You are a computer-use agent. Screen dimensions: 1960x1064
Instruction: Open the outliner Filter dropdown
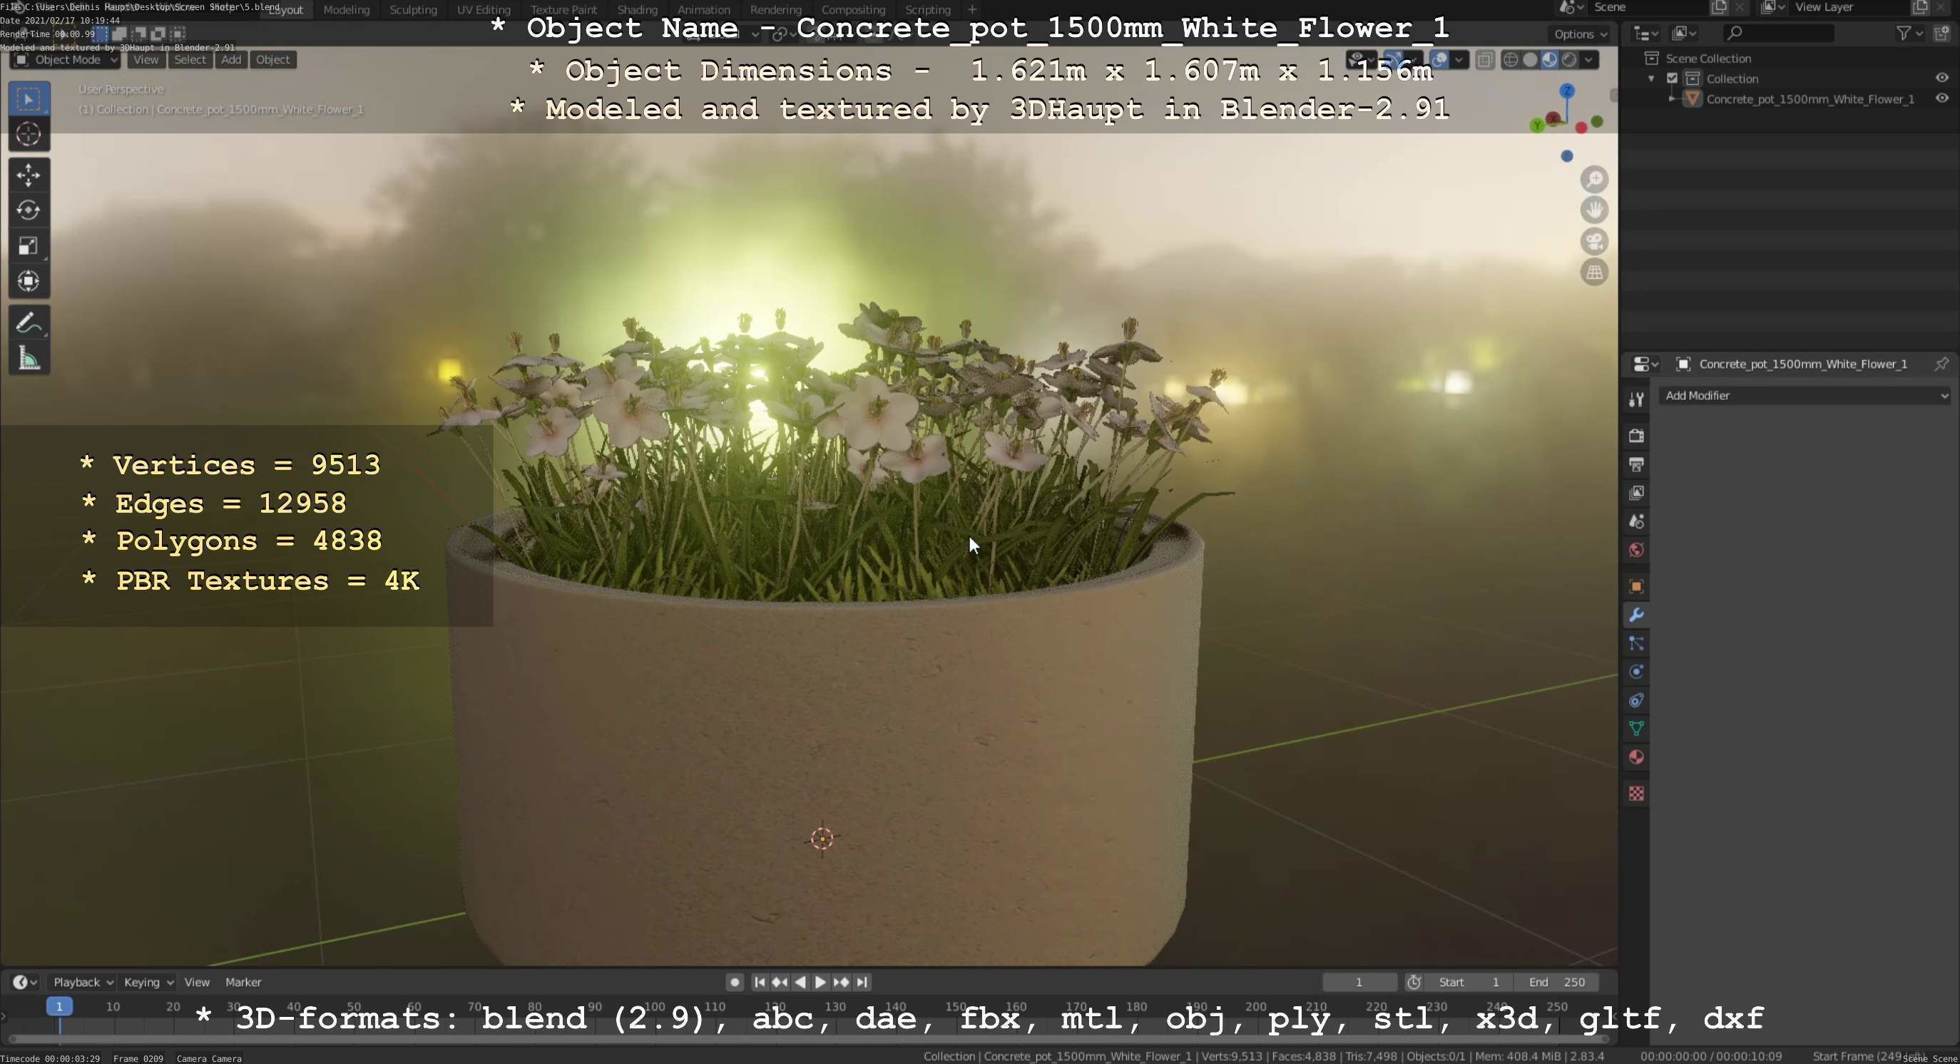1909,34
